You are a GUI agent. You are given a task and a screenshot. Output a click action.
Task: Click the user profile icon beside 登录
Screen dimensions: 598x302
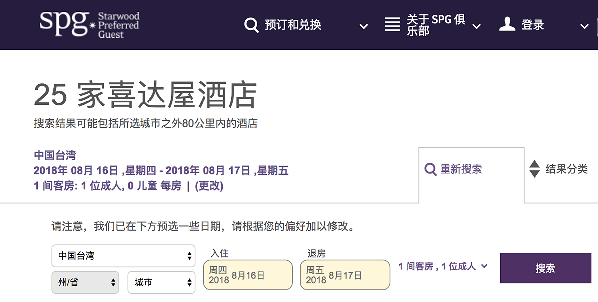tap(507, 24)
